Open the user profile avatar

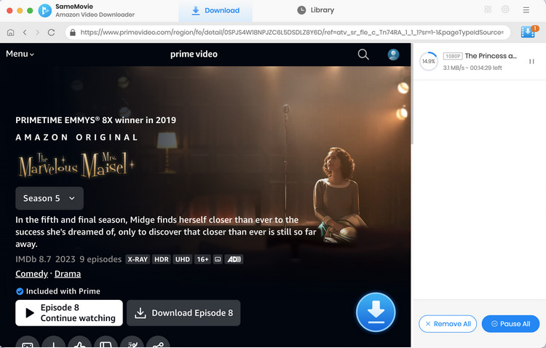pyautogui.click(x=393, y=55)
